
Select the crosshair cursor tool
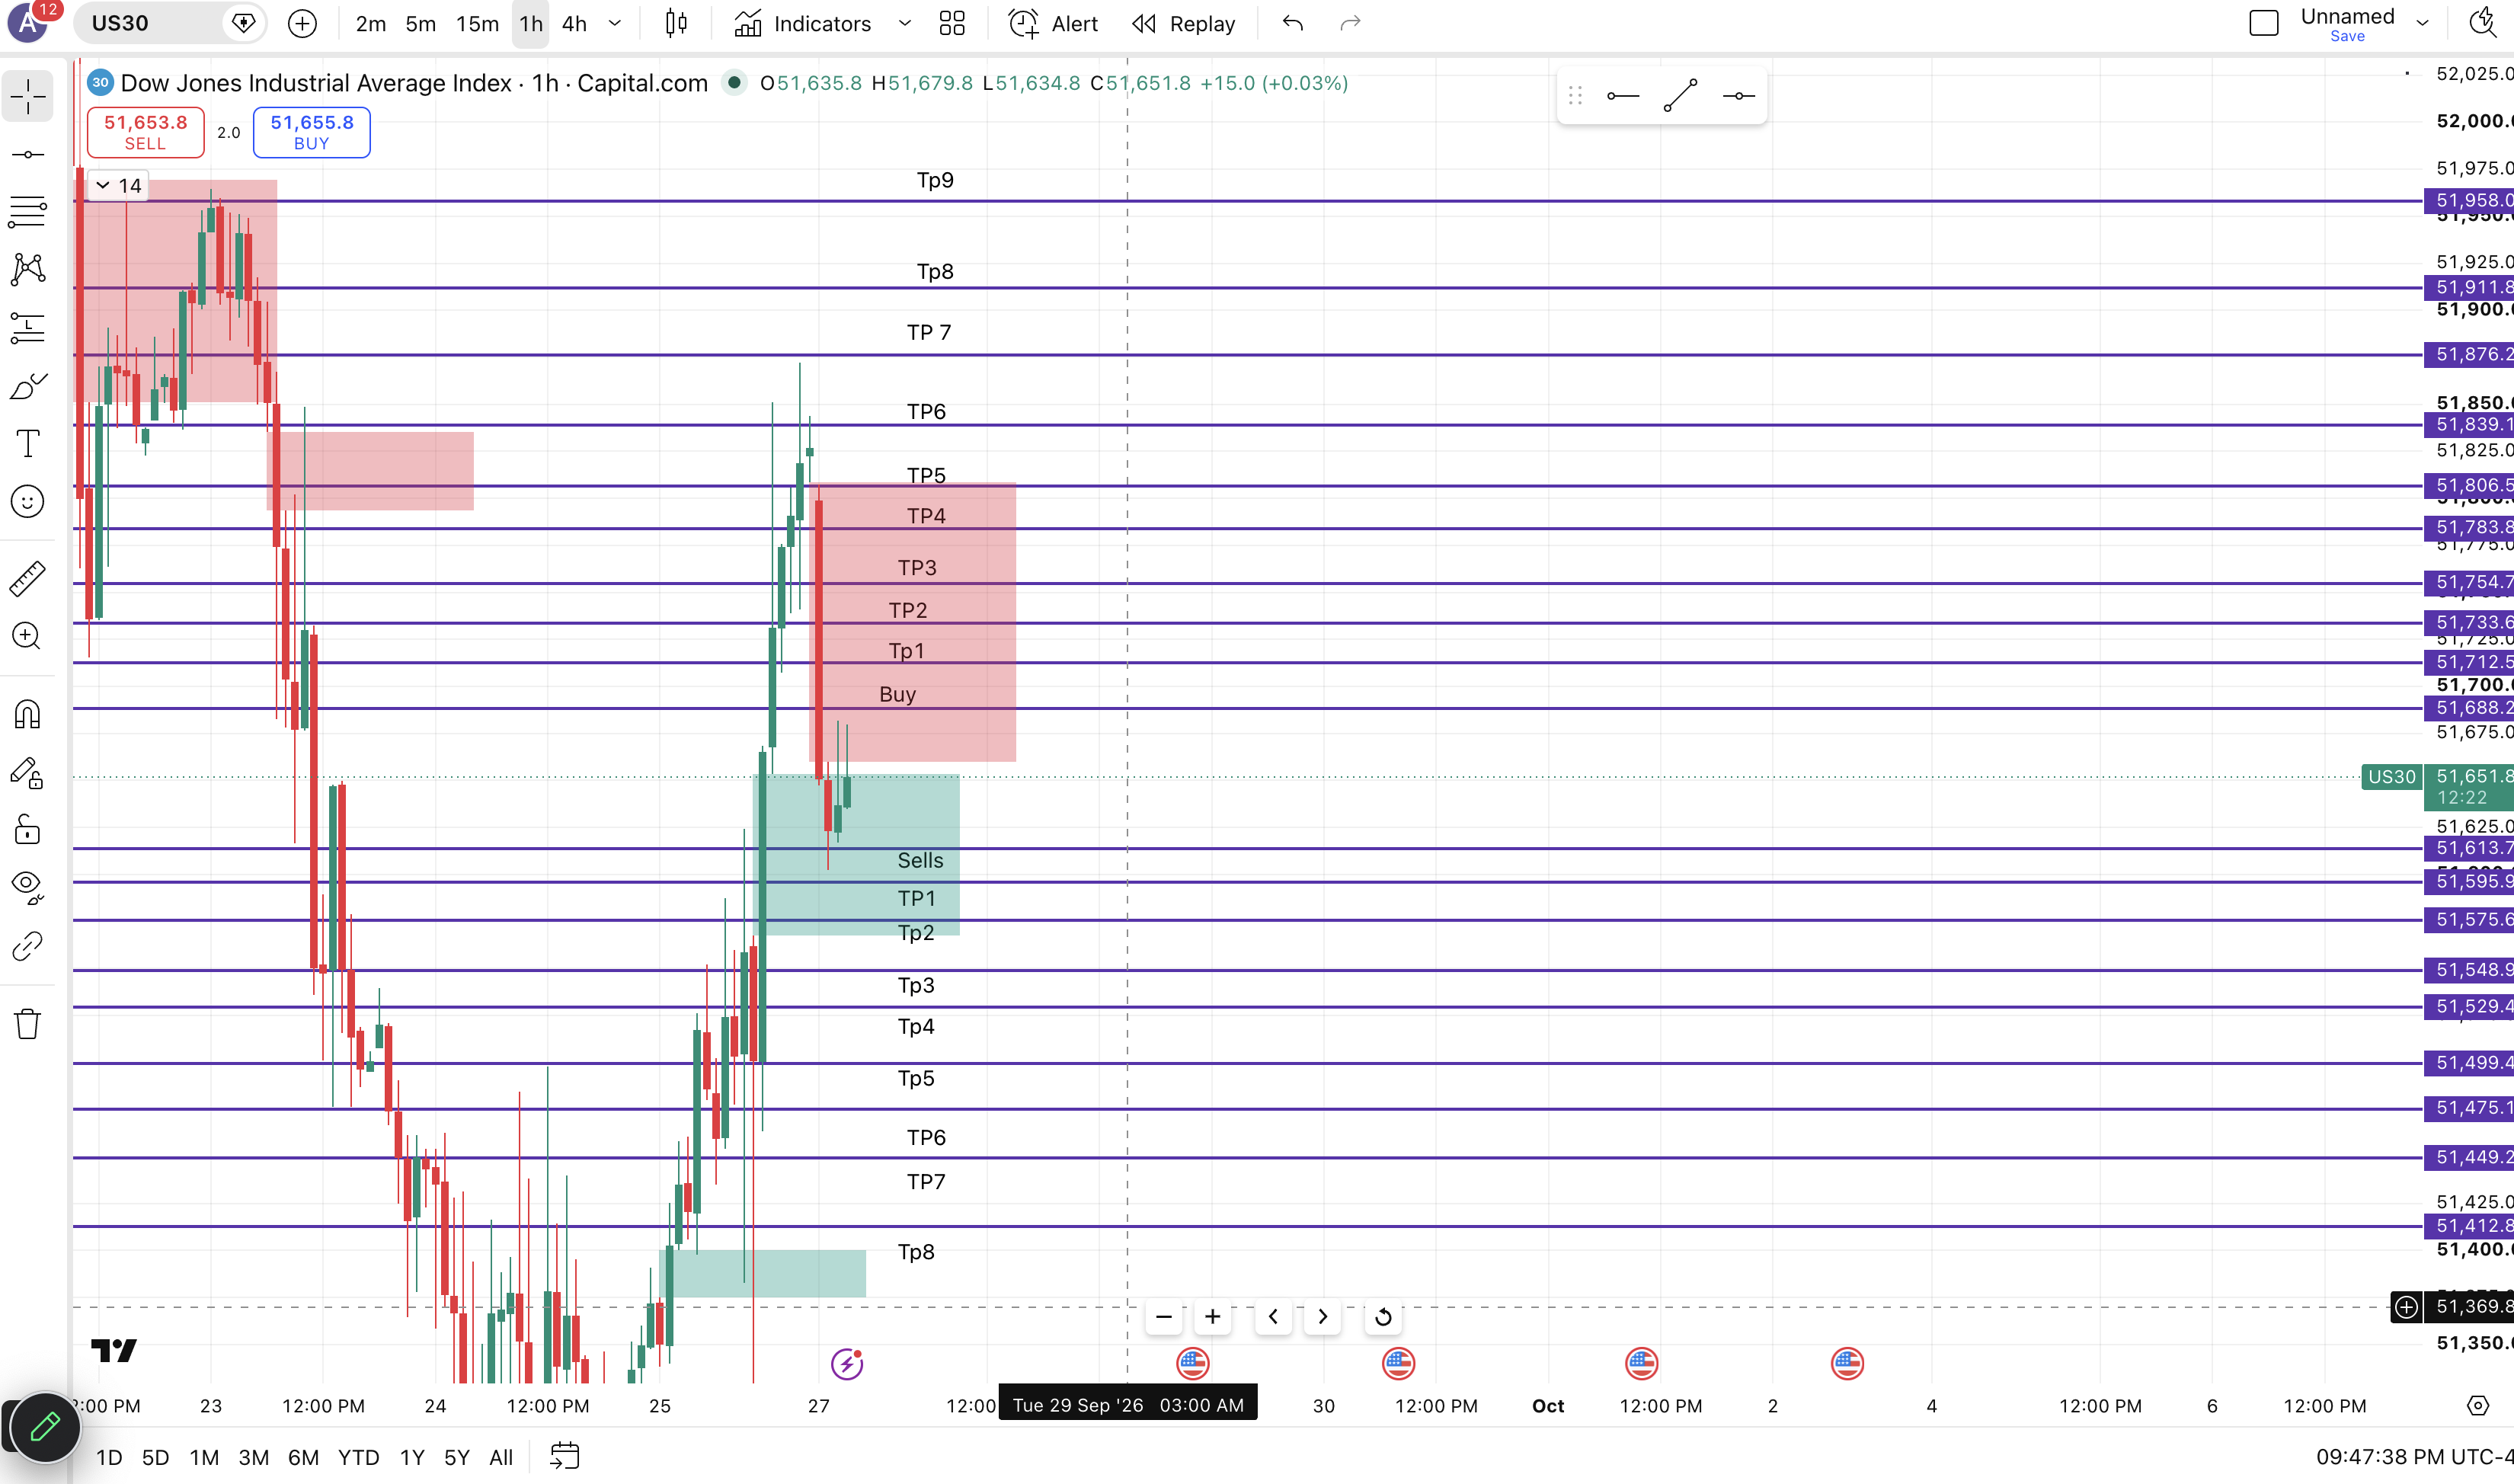28,97
